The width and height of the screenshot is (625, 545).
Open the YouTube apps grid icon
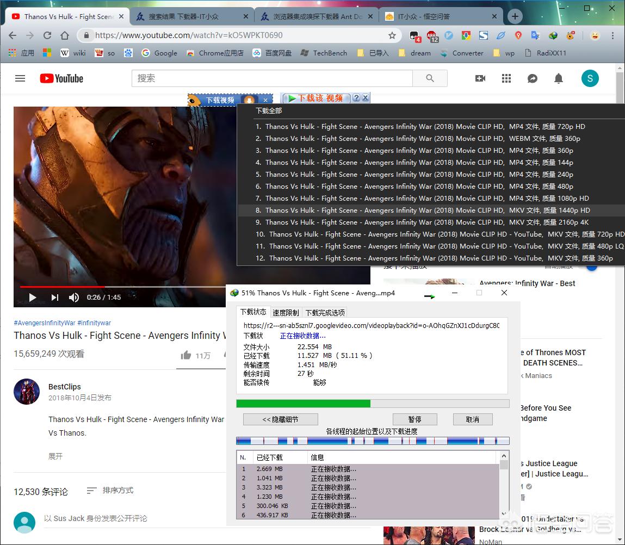click(506, 78)
